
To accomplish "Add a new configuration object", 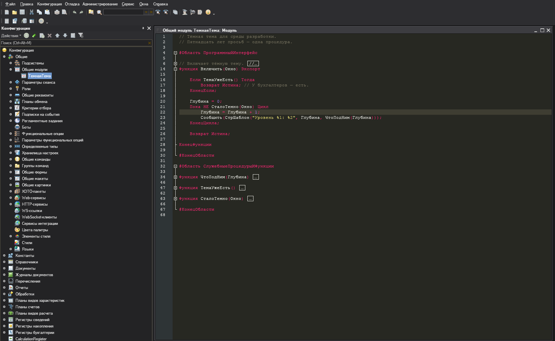I will [26, 35].
